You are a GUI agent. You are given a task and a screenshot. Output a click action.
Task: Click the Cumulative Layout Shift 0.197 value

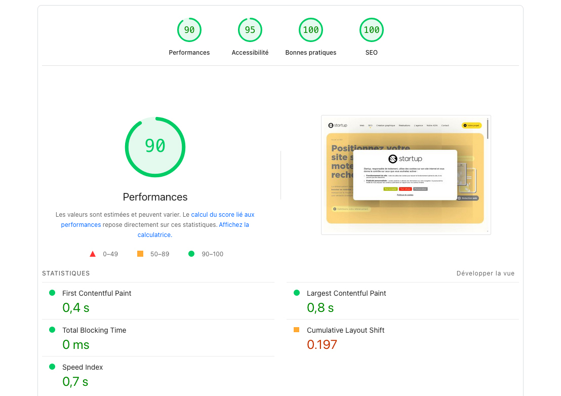click(322, 344)
